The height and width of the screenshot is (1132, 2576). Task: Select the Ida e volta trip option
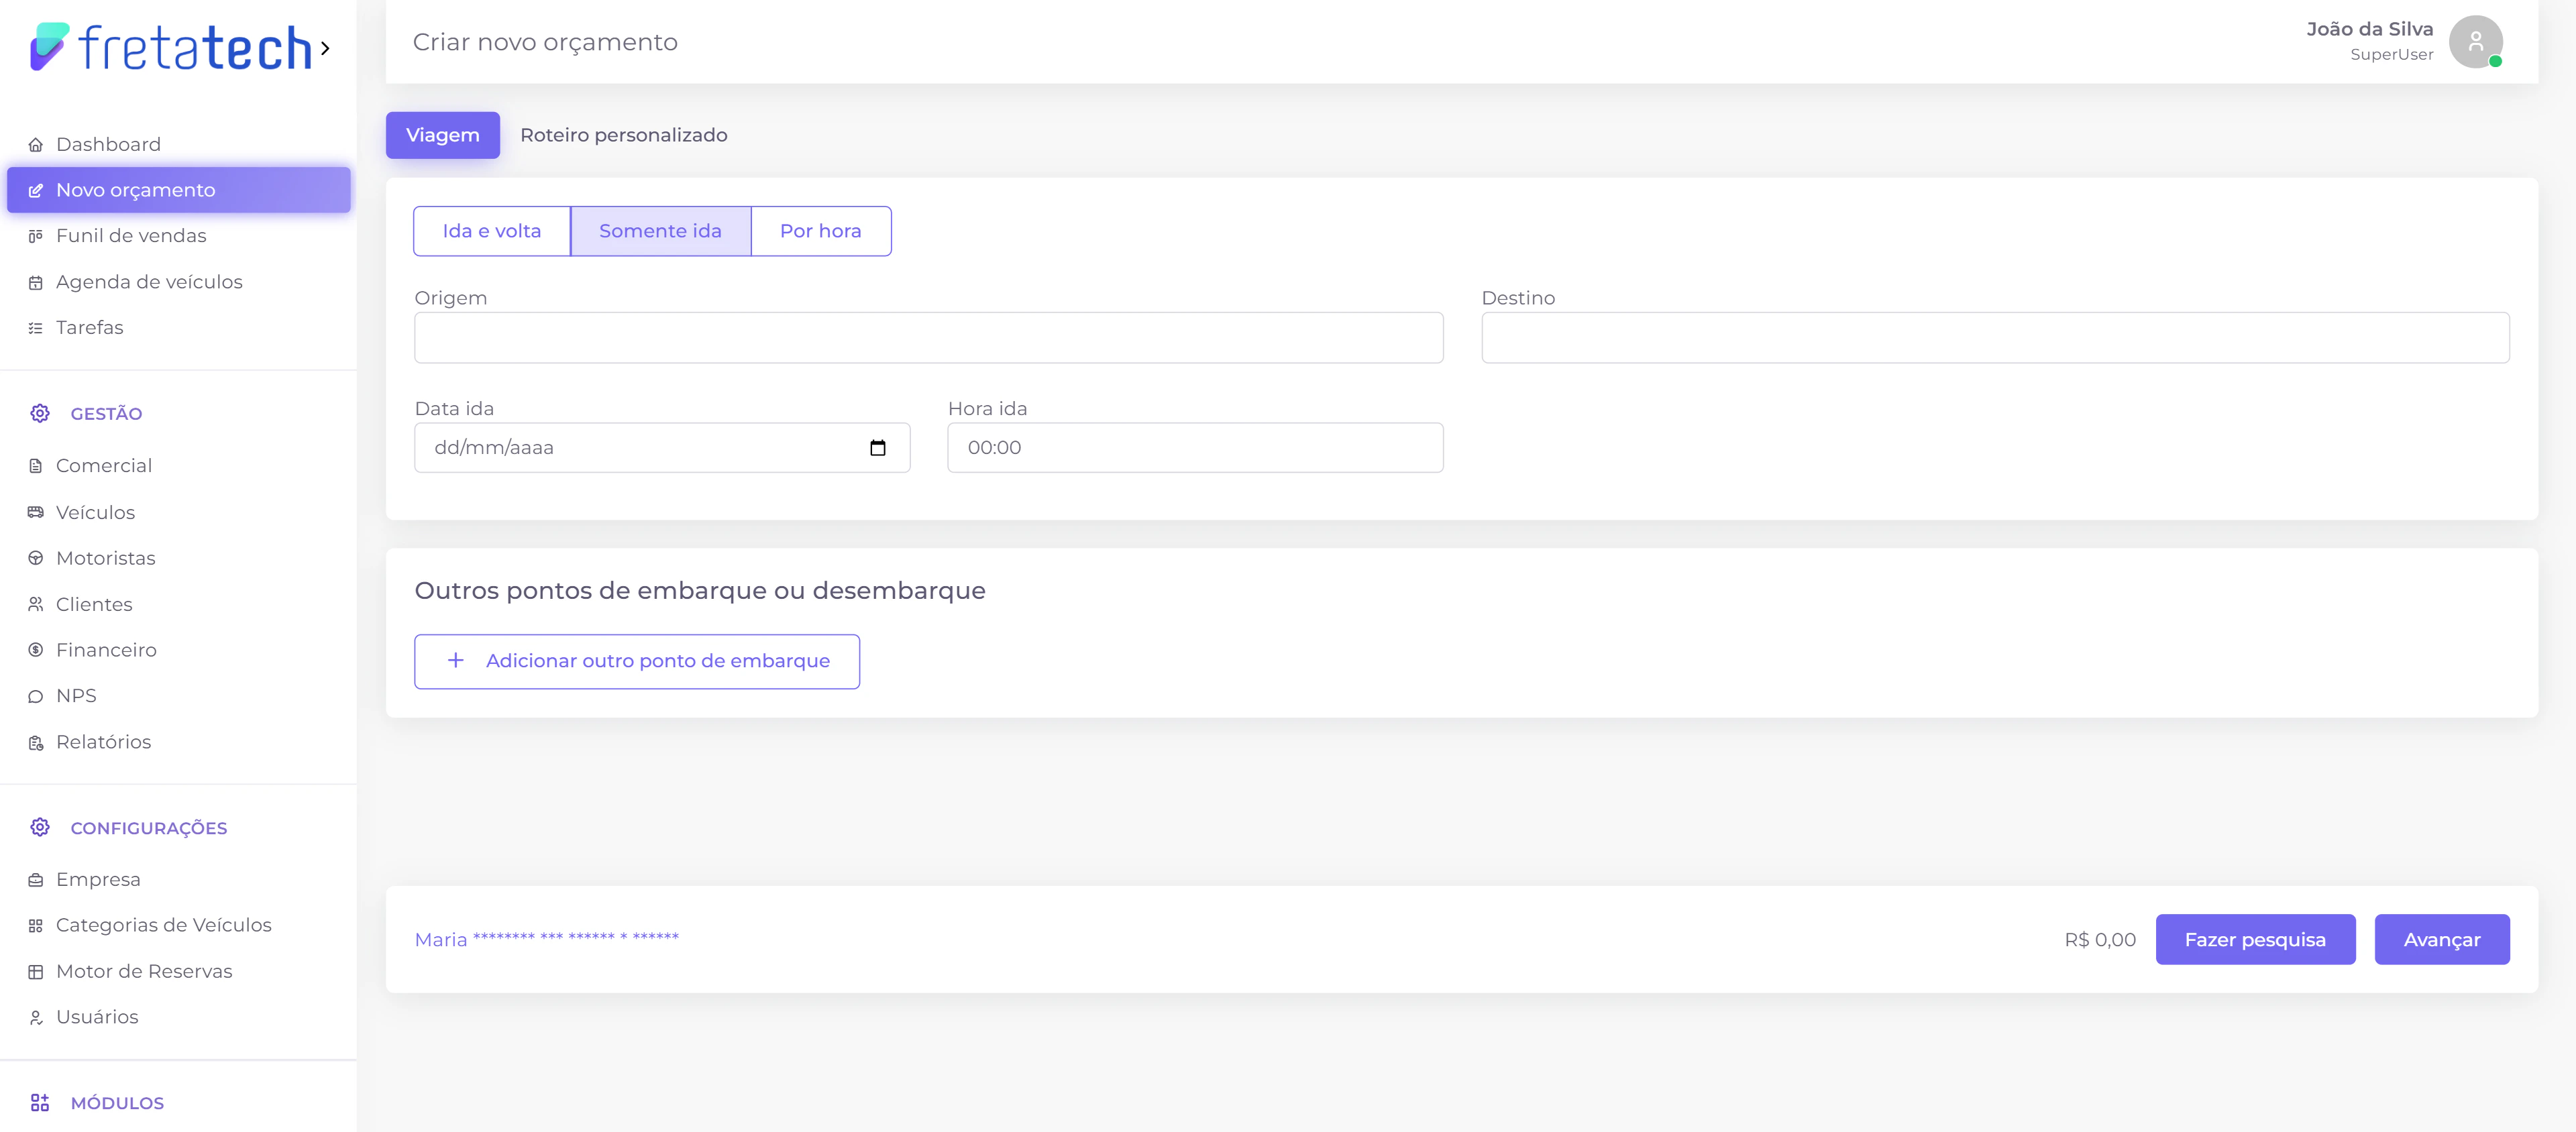click(x=491, y=231)
